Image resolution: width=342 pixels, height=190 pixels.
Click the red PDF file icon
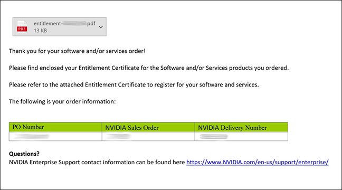point(22,26)
